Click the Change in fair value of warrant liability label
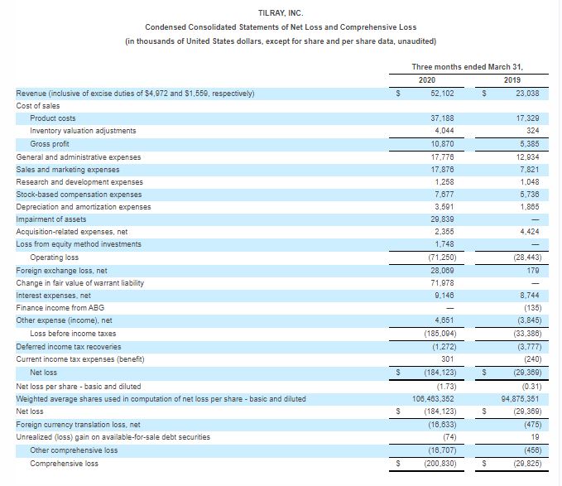Image resolution: width=562 pixels, height=486 pixels. coord(79,283)
